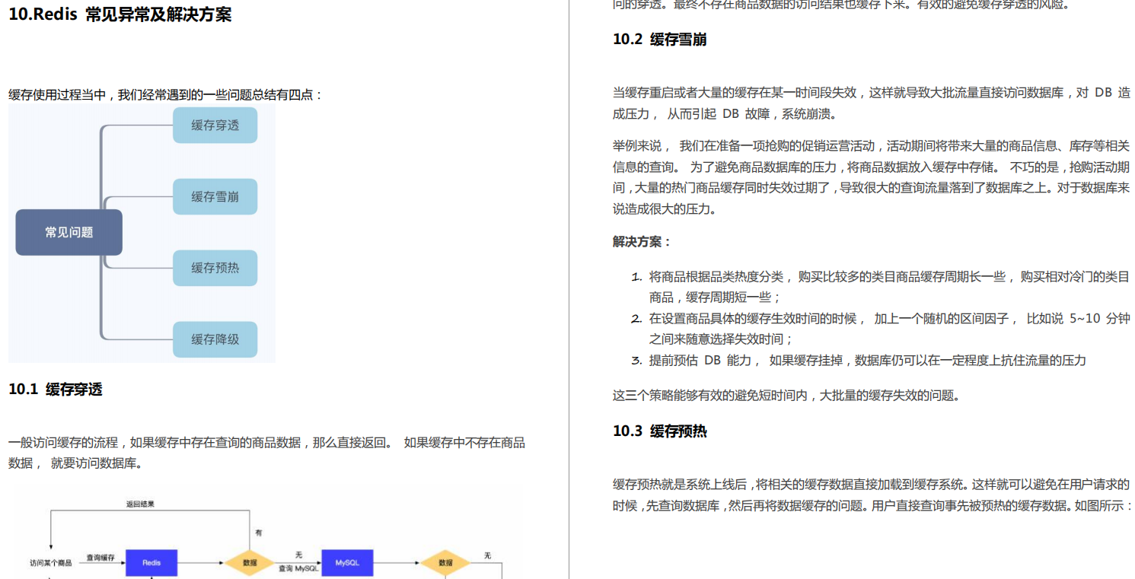This screenshot has width=1135, height=579.
Task: Select the blue Redis box in flowchart
Action: coord(151,562)
